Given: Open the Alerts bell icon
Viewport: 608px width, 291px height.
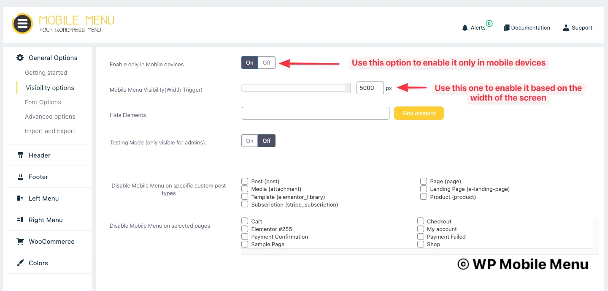Looking at the screenshot, I should click(465, 28).
